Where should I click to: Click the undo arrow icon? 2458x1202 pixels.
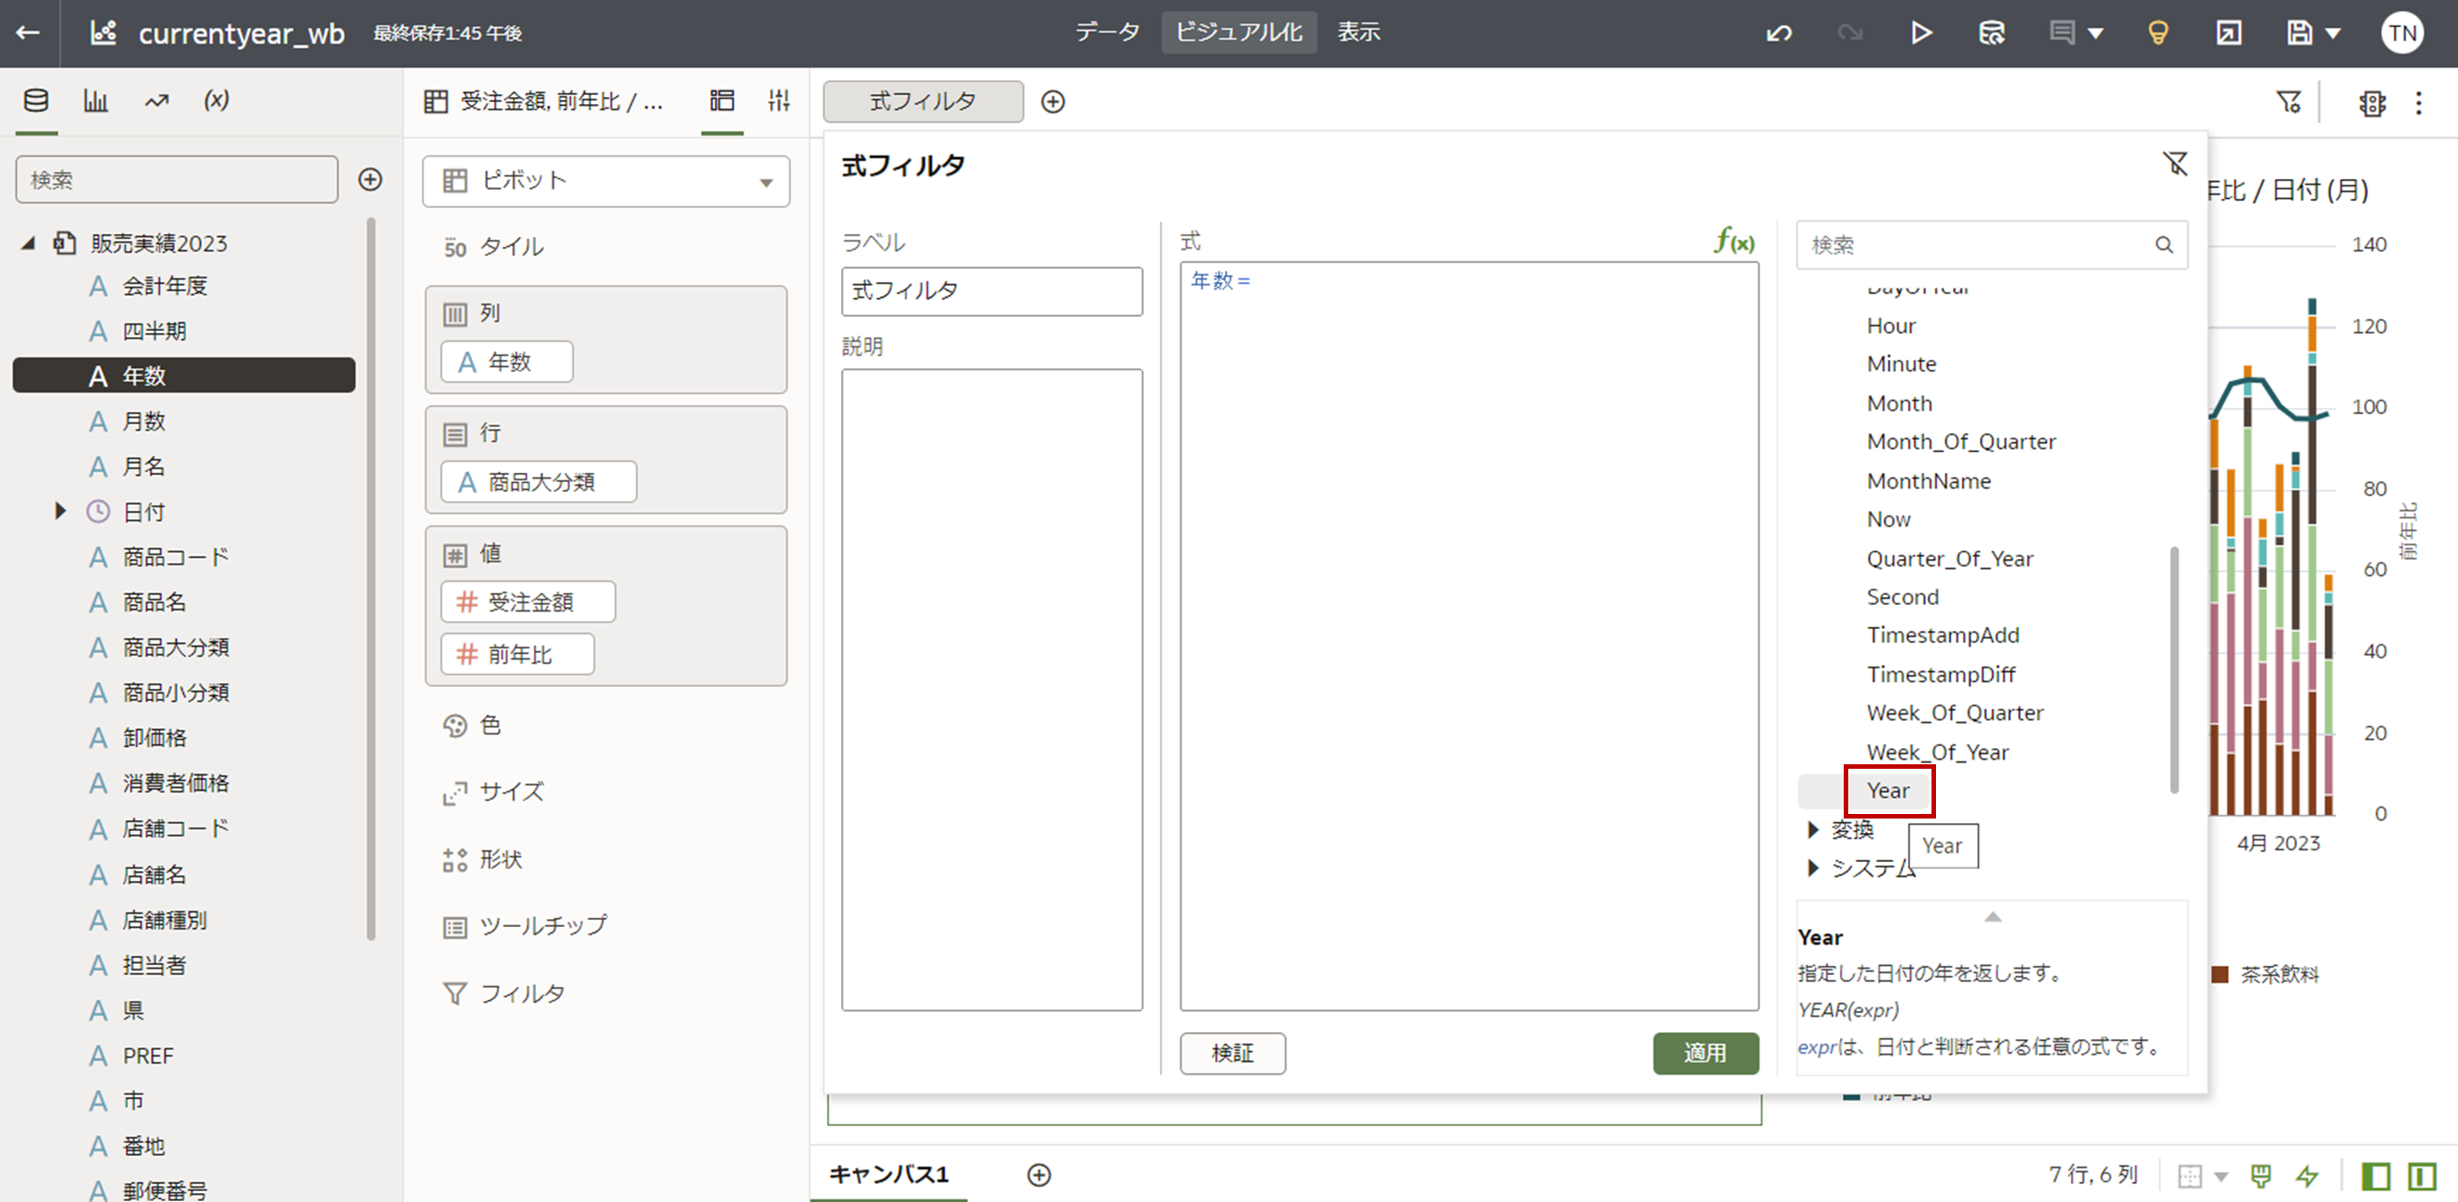[1779, 33]
